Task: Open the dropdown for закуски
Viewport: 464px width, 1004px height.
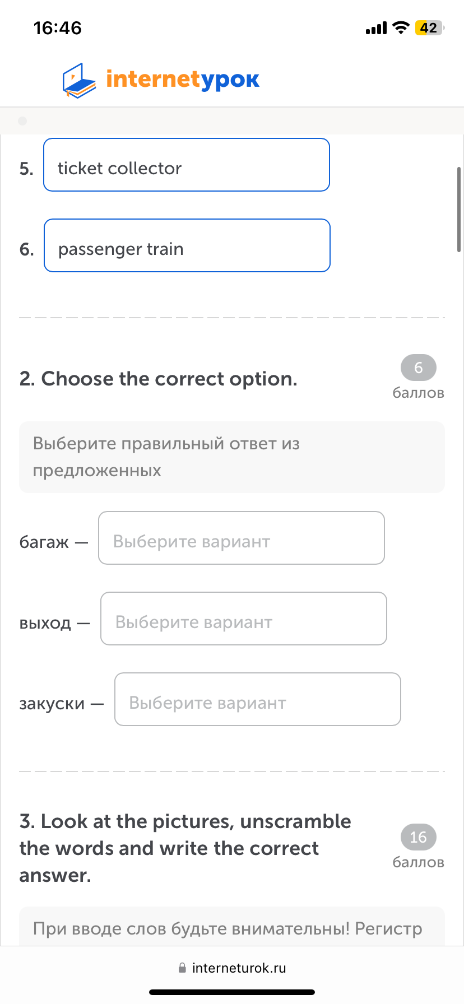Action: point(257,699)
